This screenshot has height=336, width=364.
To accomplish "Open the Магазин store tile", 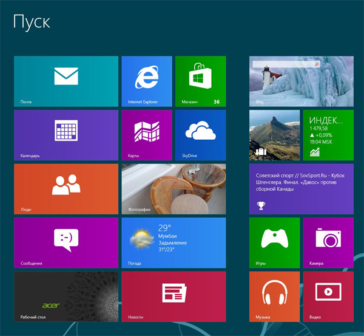I will click(200, 81).
